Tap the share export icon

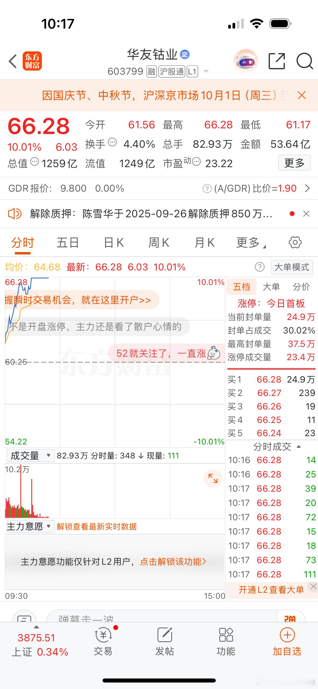(277, 61)
